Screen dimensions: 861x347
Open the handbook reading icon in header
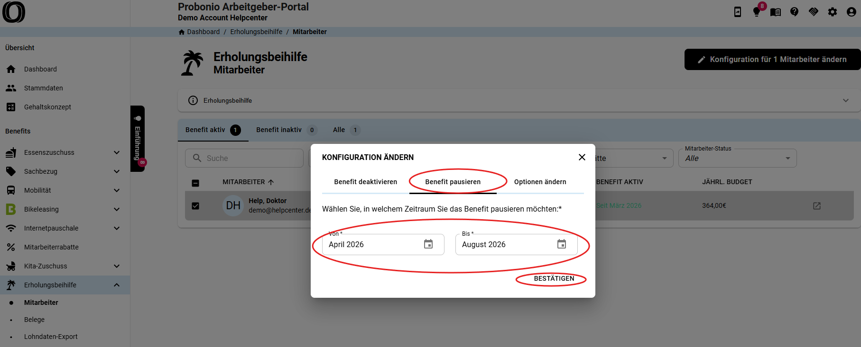[776, 12]
